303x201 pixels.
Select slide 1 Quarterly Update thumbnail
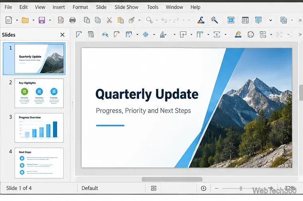(39, 59)
